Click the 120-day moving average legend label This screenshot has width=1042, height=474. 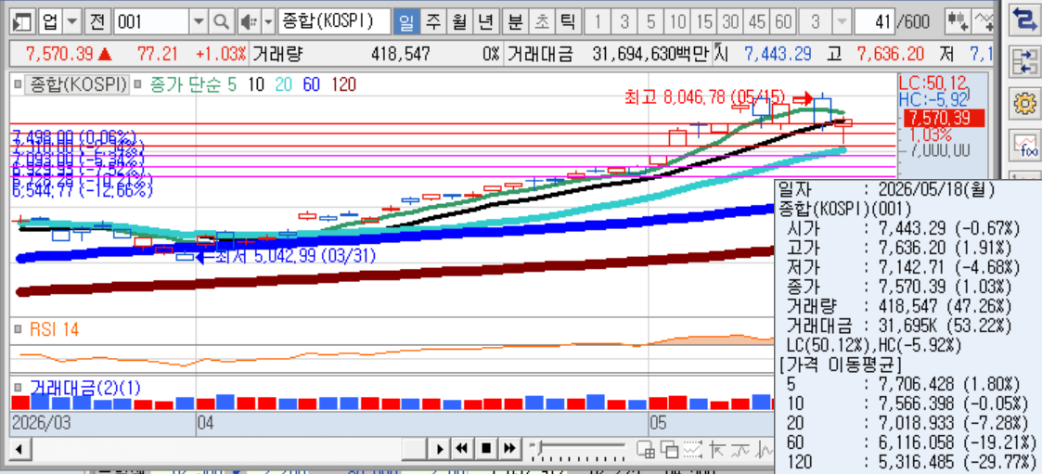(343, 84)
